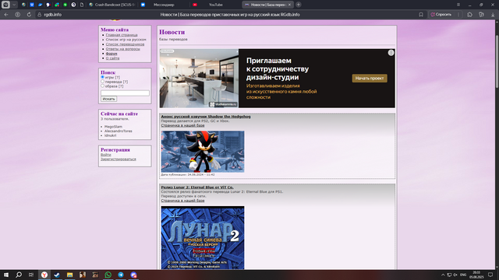Open the browser hamburger menu
The image size is (499, 280).
[458, 5]
